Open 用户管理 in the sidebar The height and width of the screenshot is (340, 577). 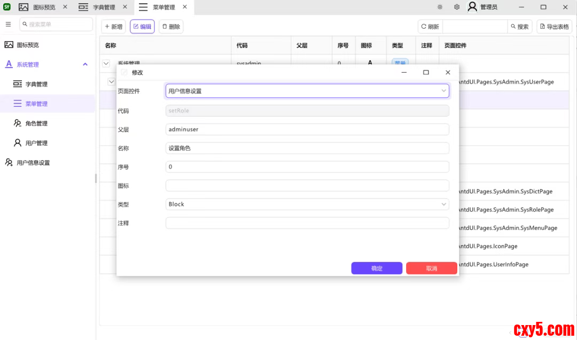[36, 143]
